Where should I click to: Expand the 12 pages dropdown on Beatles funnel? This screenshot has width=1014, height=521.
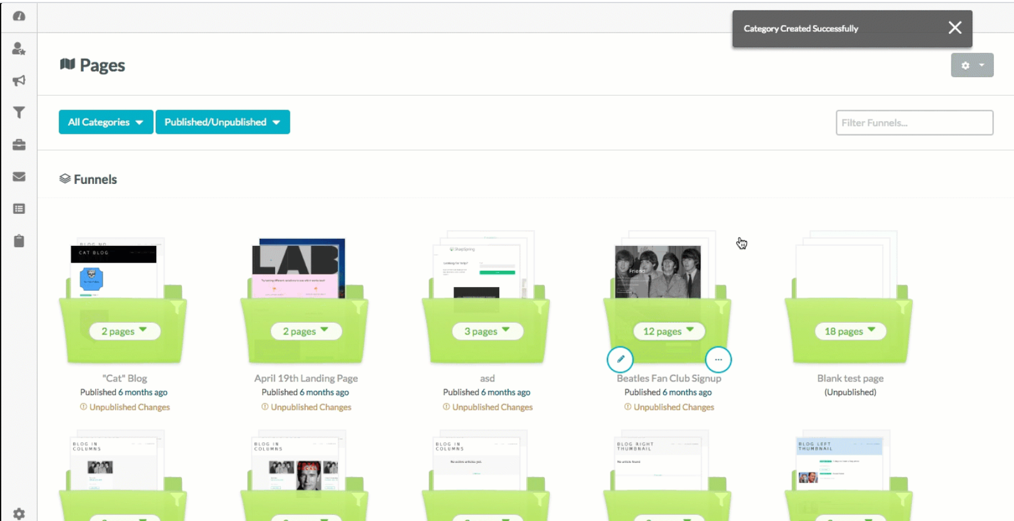tap(669, 331)
